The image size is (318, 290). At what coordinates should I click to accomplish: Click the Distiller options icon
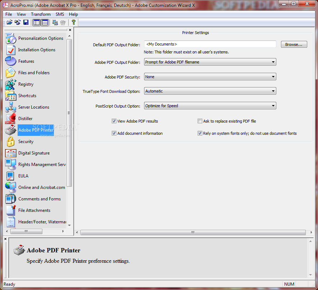[x=10, y=119]
